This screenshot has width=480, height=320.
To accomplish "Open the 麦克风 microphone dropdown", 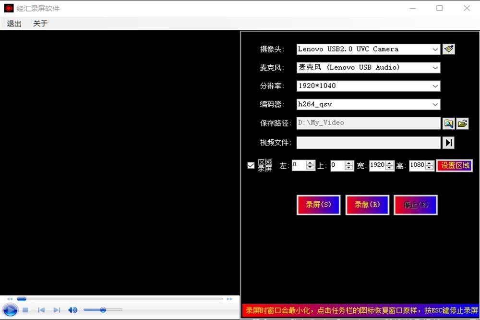I will [x=435, y=68].
